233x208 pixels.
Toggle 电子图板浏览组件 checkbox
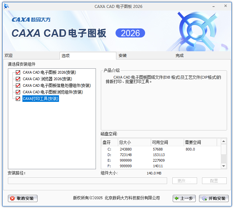pos(18,92)
